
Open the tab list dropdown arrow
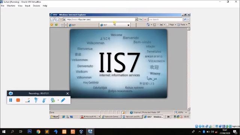click(66, 25)
